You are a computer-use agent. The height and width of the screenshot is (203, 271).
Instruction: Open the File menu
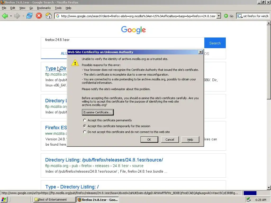tap(4, 8)
